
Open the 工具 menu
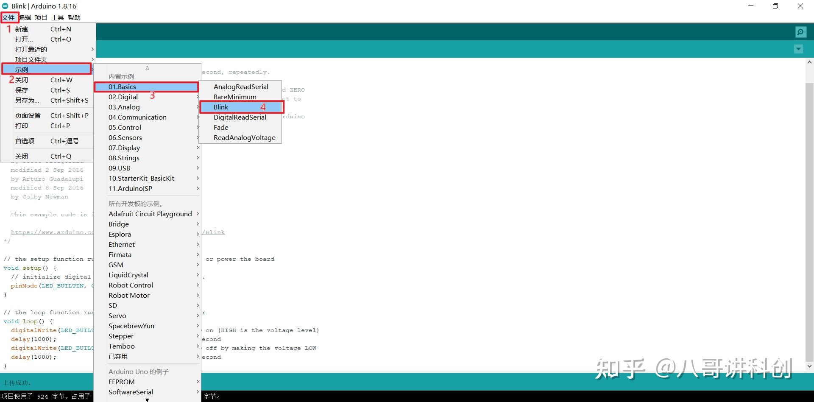[x=57, y=17]
